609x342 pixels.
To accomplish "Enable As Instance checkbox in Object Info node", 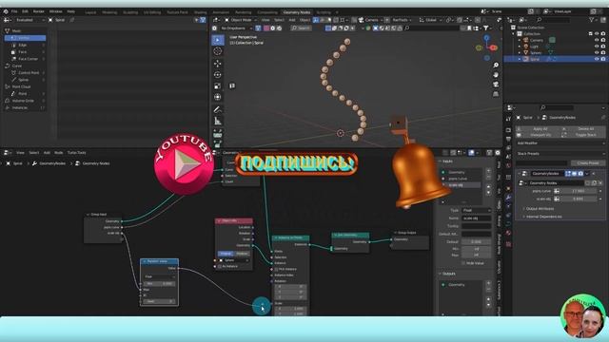I will pyautogui.click(x=220, y=266).
